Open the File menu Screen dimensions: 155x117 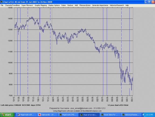(2, 5)
